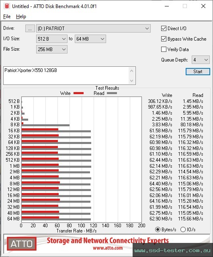Image resolution: width=213 pixels, height=257 pixels.
Task: Click the 116.01 MB/s read value
Action: 190,195
